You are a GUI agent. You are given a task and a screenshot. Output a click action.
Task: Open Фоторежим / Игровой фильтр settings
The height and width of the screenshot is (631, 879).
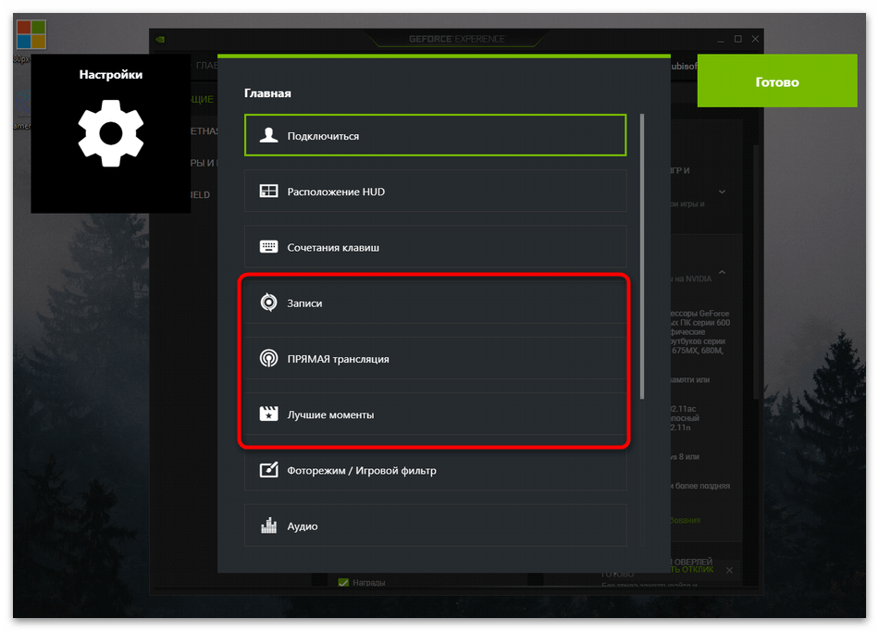[x=435, y=470]
